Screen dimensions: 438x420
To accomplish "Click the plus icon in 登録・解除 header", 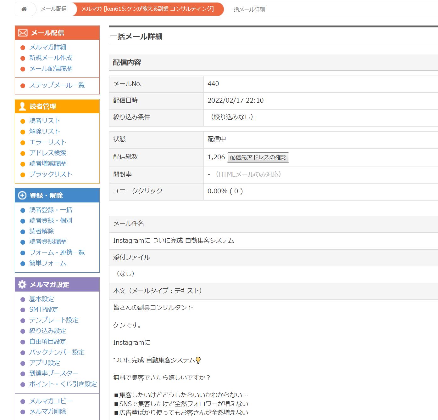I will coord(22,196).
